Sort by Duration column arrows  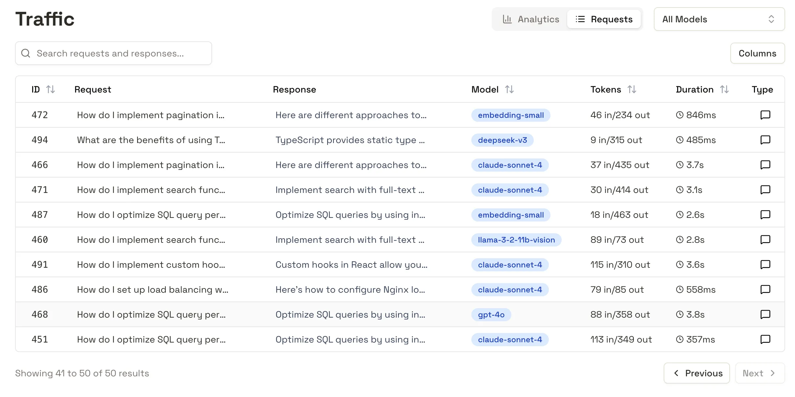point(724,89)
